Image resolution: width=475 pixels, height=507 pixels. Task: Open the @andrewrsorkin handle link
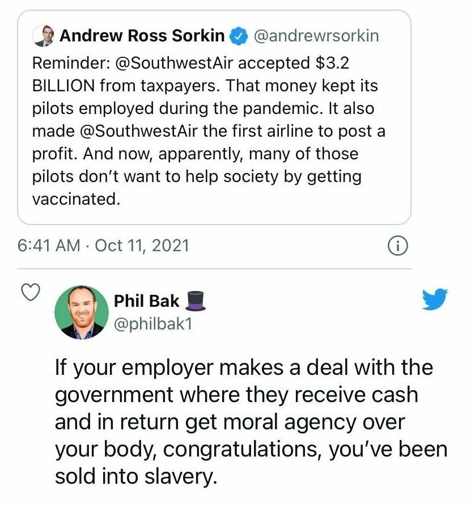point(316,36)
